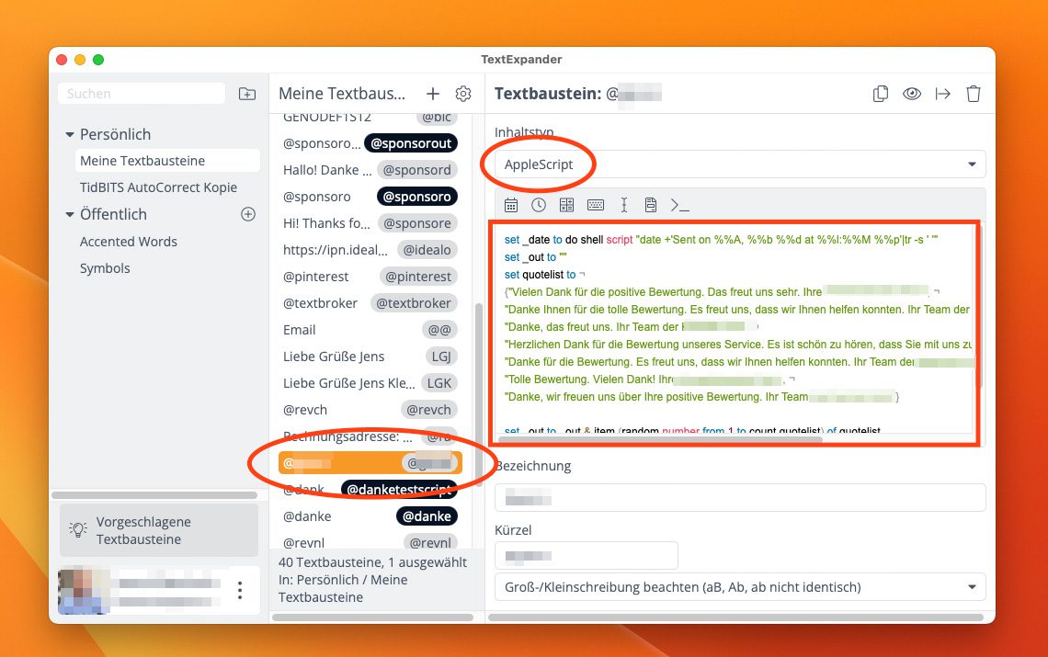The width and height of the screenshot is (1048, 657).
Task: Open the shell script macro icon
Action: click(x=678, y=205)
